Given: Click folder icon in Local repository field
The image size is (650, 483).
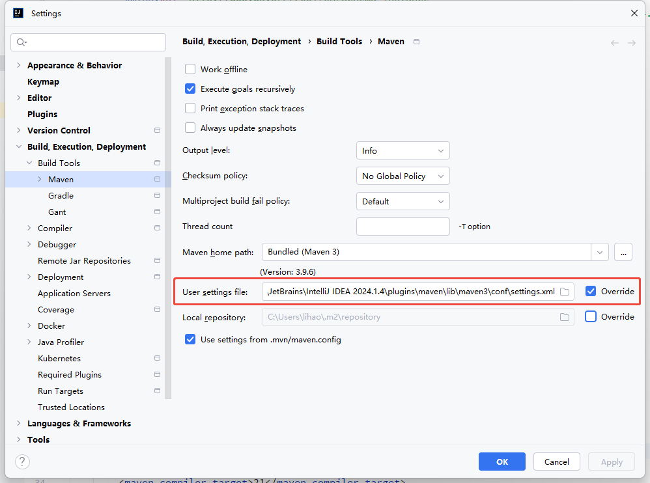Looking at the screenshot, I should [565, 317].
